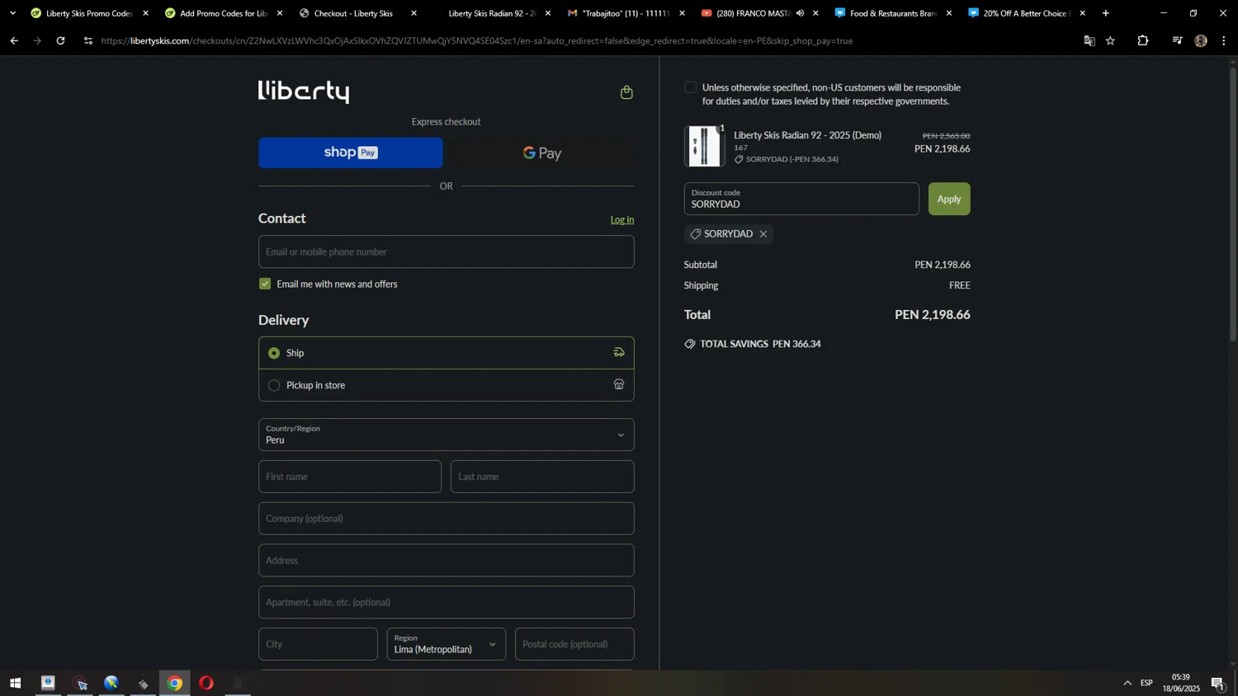1238x696 pixels.
Task: Reload the checkout page
Action: 60,40
